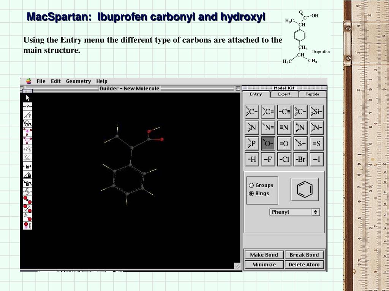Click the spark and single red ball tool
This screenshot has height=291, width=389.
27,217
